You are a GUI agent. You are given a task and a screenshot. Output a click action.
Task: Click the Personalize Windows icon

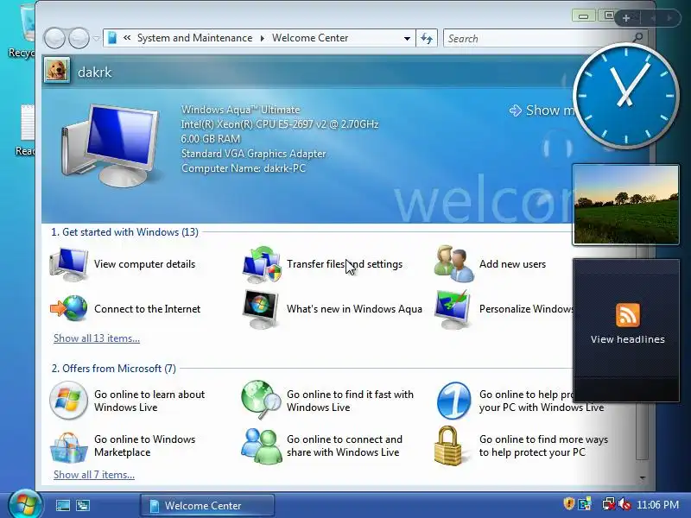(x=453, y=309)
